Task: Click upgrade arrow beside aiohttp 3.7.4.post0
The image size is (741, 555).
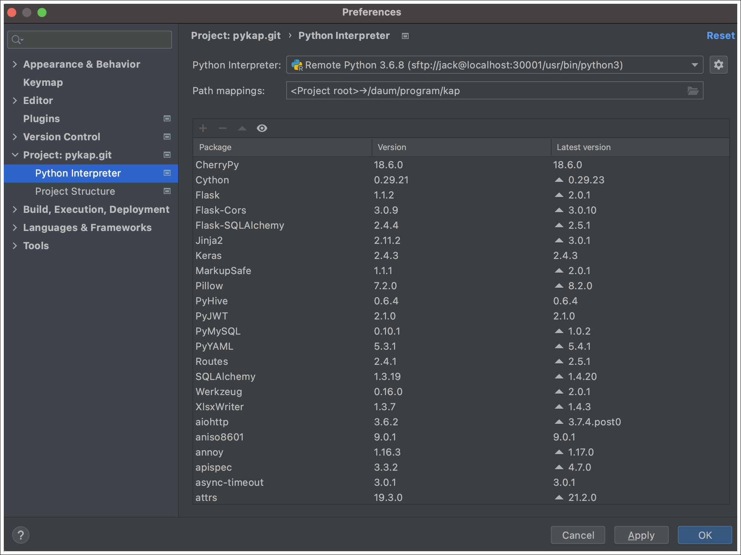Action: coord(559,422)
